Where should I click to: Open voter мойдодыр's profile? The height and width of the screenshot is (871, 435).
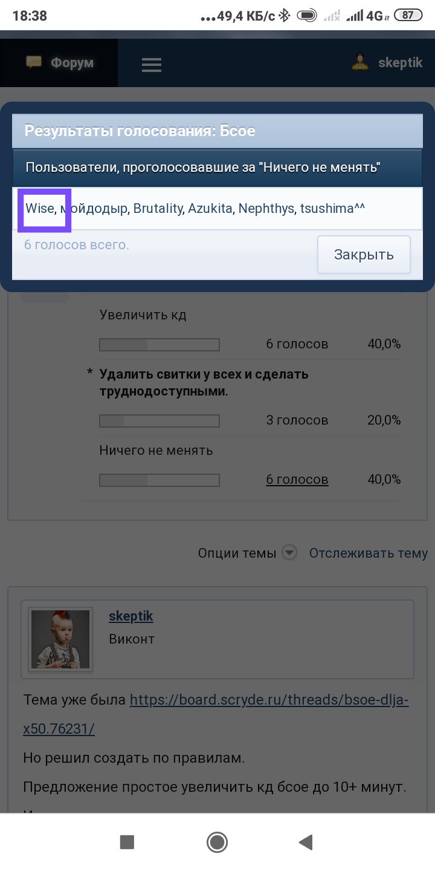(x=94, y=209)
